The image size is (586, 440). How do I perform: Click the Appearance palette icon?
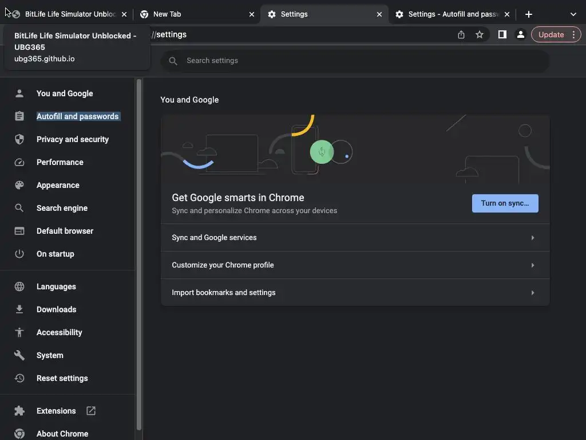coord(19,185)
